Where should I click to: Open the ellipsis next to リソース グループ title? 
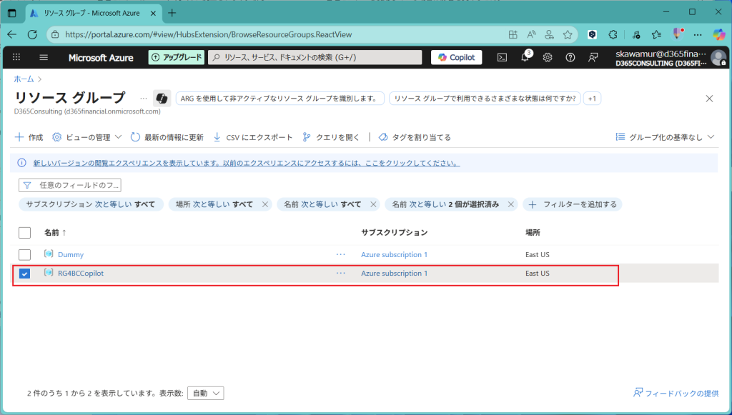(x=143, y=99)
